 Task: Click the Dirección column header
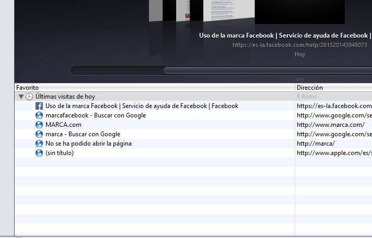tap(333, 88)
